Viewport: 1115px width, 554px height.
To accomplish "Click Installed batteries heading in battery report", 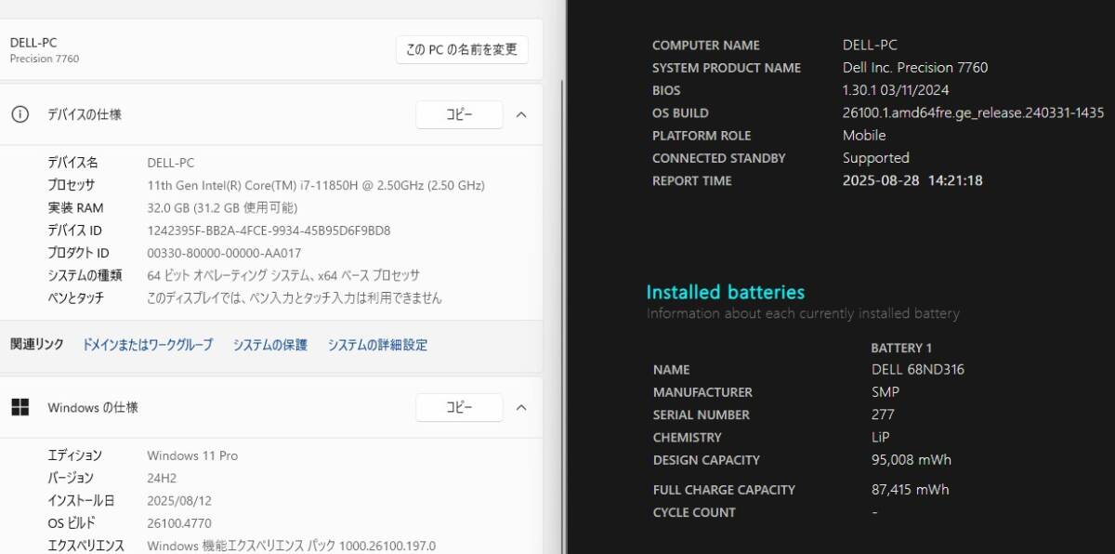I will (x=726, y=292).
